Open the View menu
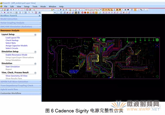Screen dimensions: 165x115 (19, 6)
